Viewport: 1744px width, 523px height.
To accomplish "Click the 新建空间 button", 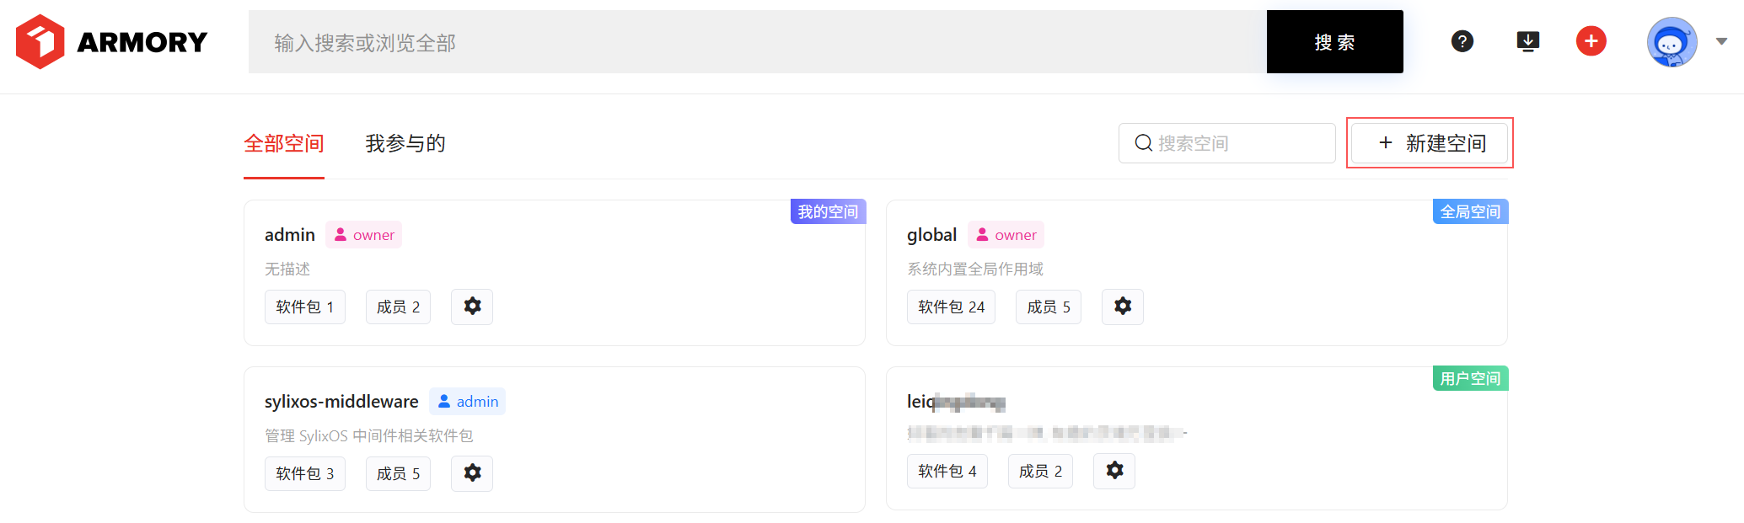I will coord(1430,143).
